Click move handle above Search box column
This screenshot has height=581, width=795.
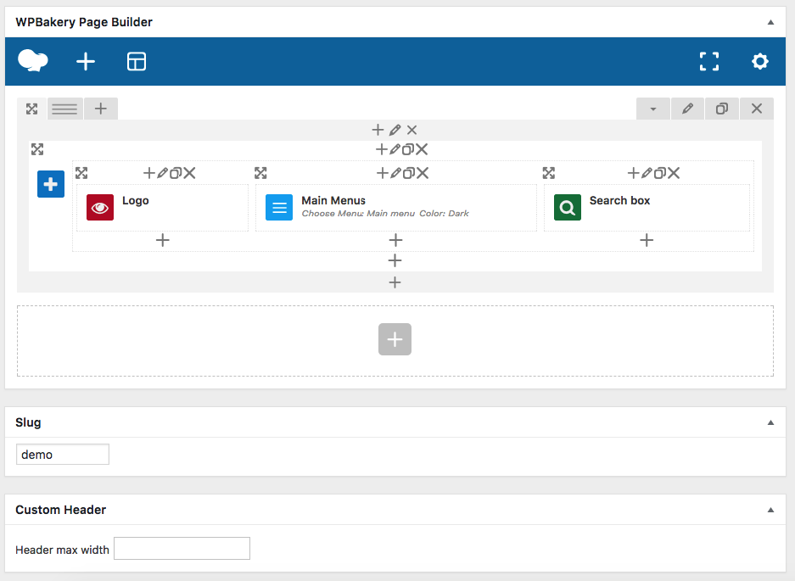(x=549, y=173)
